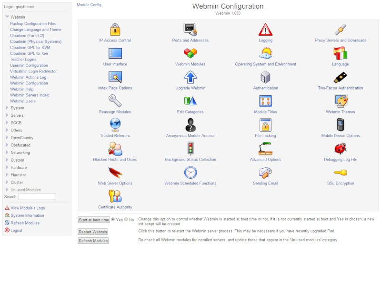Expand the Servers category
The width and height of the screenshot is (381, 305).
click(x=7, y=115)
